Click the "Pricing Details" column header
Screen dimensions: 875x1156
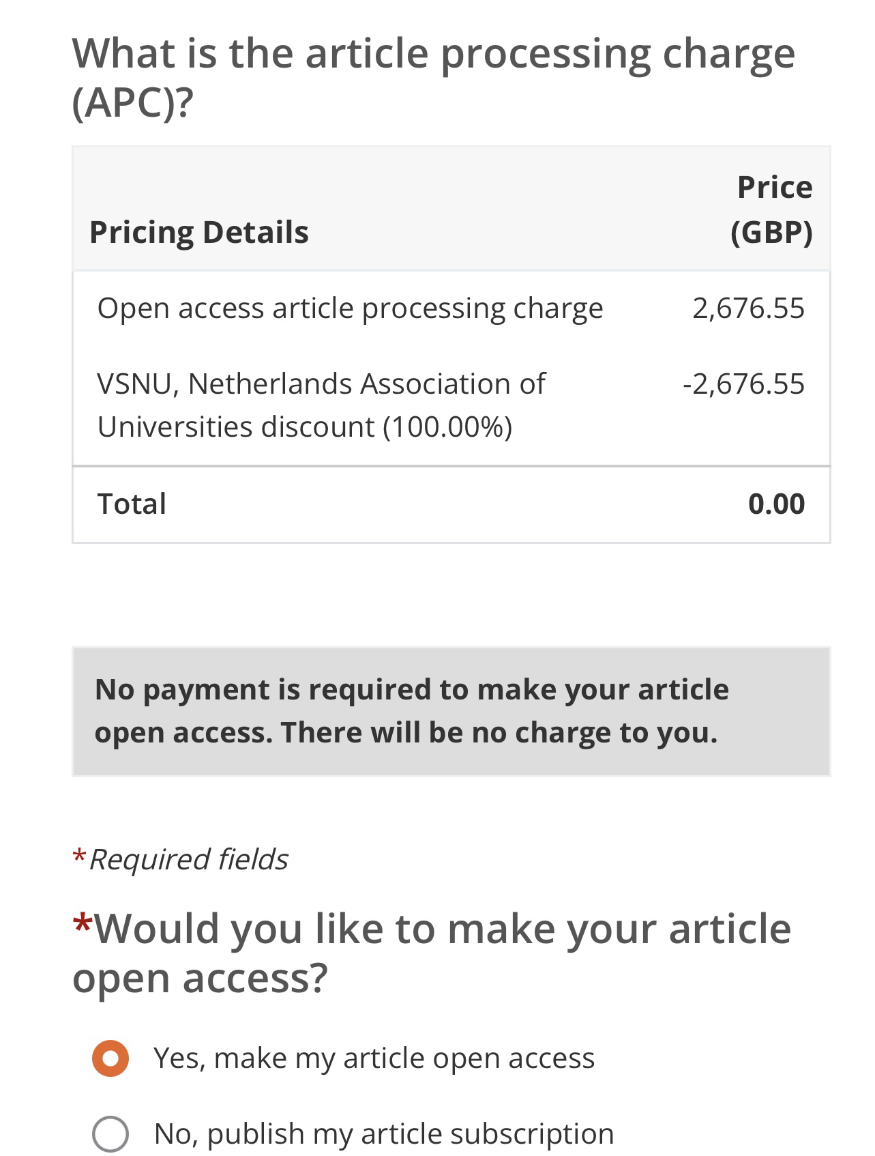tap(199, 232)
